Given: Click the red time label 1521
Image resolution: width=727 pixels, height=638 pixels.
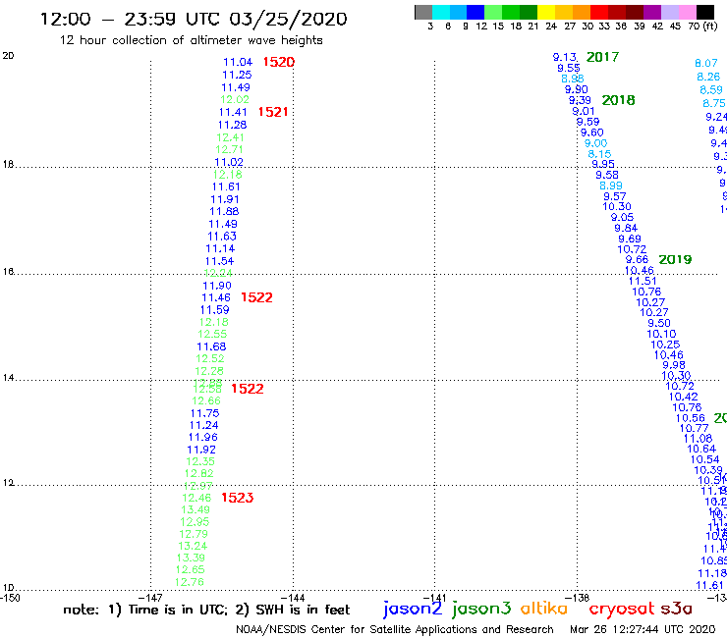Looking at the screenshot, I should coord(273,112).
